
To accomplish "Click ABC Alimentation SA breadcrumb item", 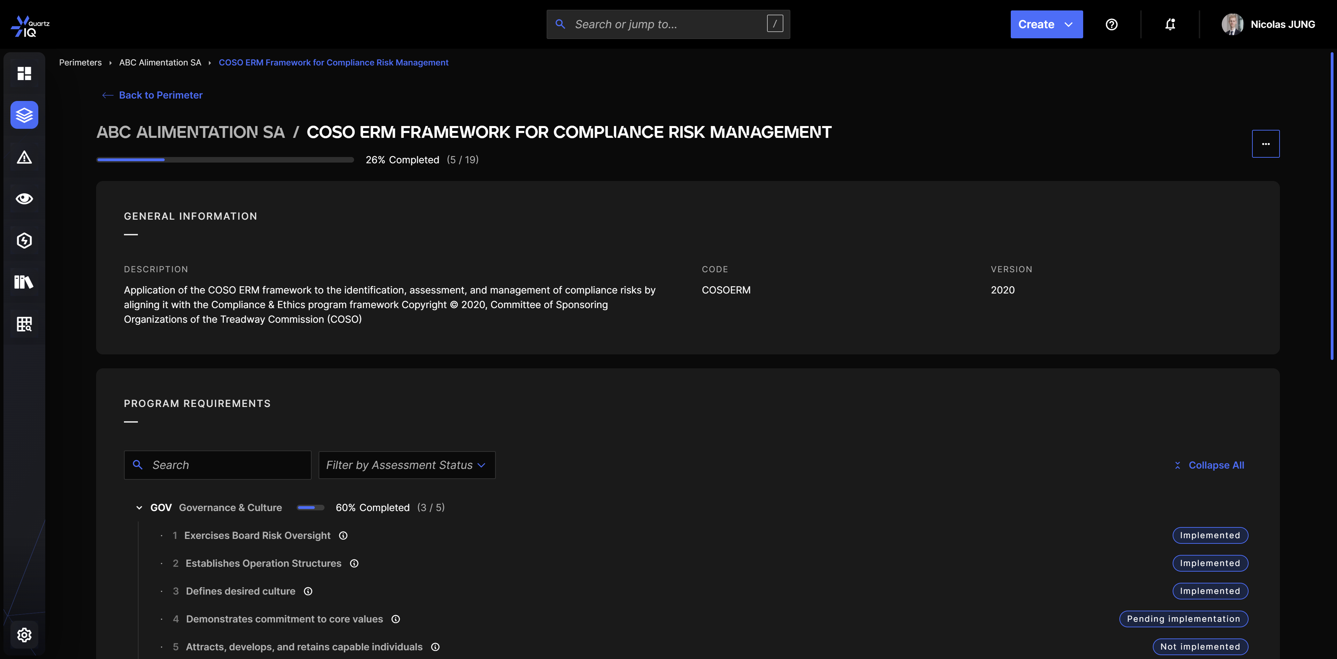I will click(160, 62).
